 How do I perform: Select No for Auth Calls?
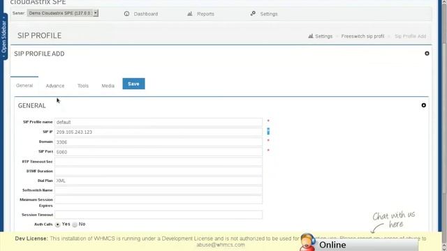[75, 225]
